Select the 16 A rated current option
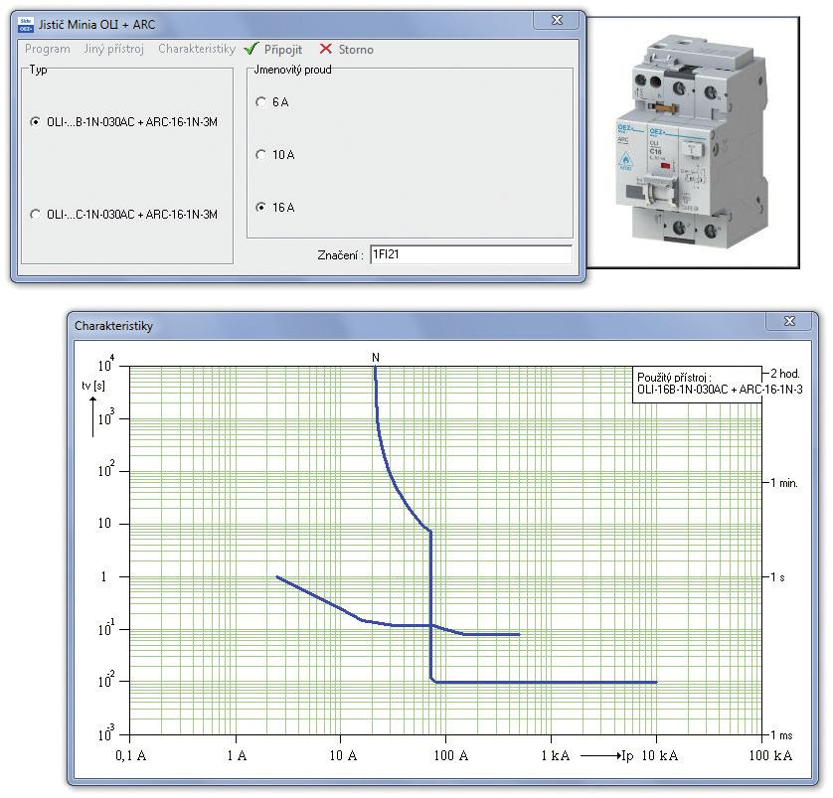 point(275,207)
